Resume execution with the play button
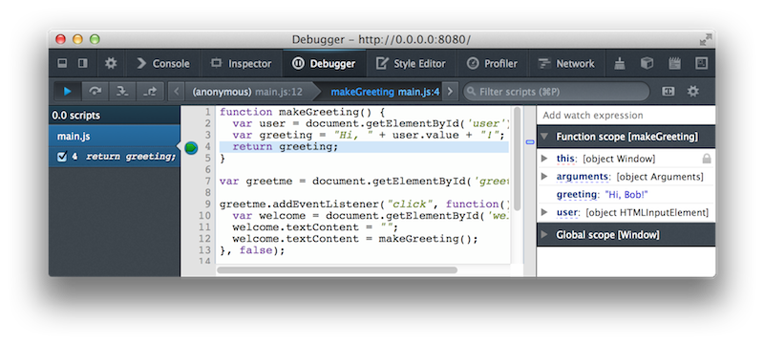 click(68, 91)
